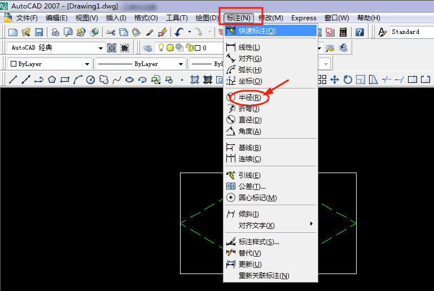Click the QuickCalc calculator icon
This screenshot has height=291, width=434.
(343, 32)
